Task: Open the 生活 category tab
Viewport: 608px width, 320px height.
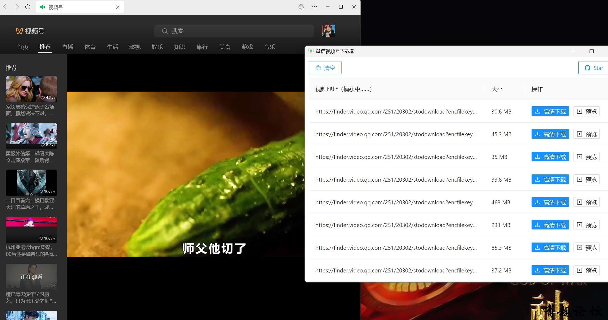Action: click(x=113, y=47)
